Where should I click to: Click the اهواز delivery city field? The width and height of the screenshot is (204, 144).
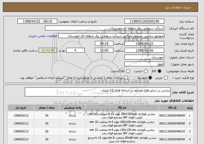144,64
